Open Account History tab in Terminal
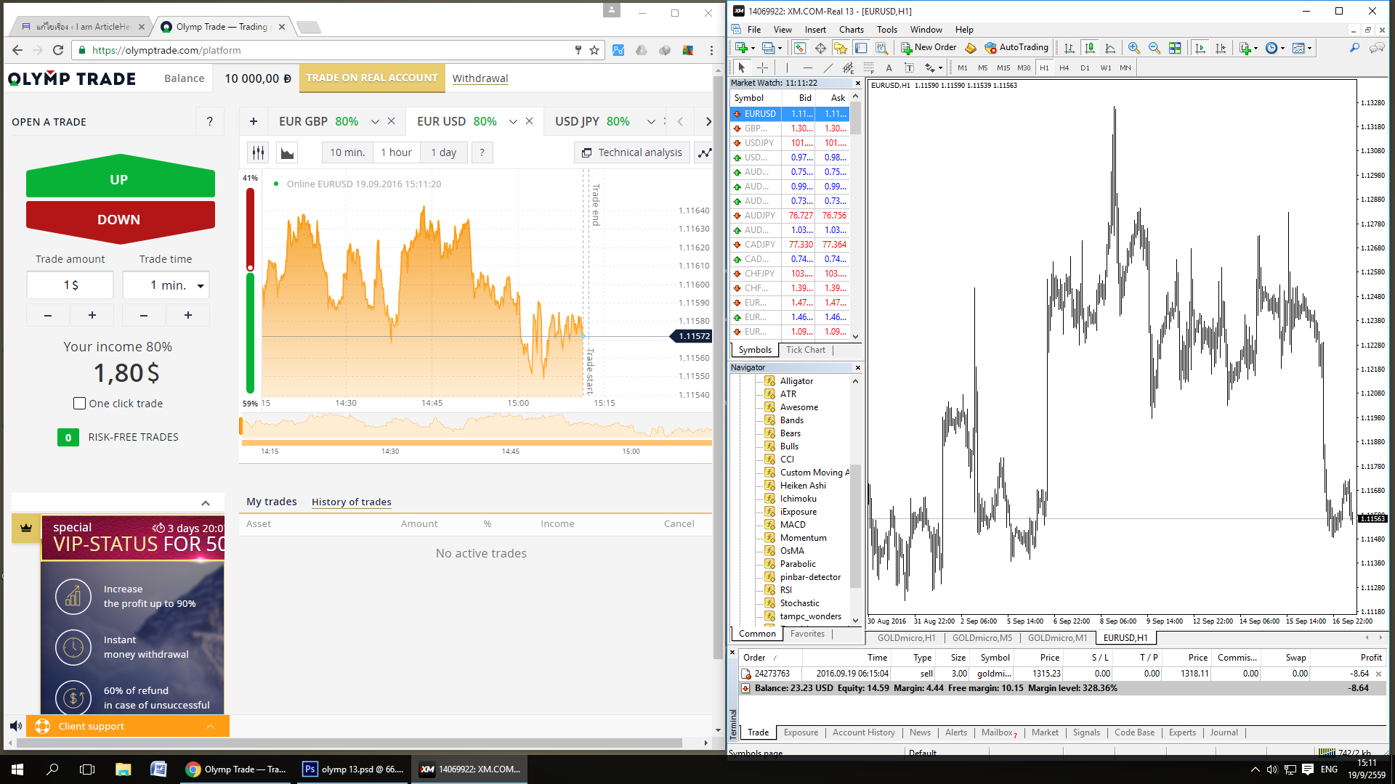Viewport: 1395px width, 784px height. [x=863, y=732]
